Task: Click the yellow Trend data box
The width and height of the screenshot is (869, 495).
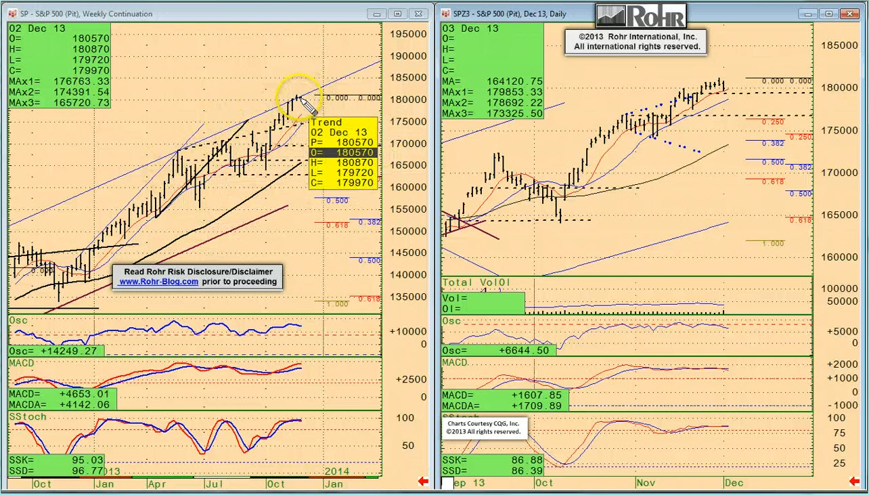Action: tap(343, 153)
